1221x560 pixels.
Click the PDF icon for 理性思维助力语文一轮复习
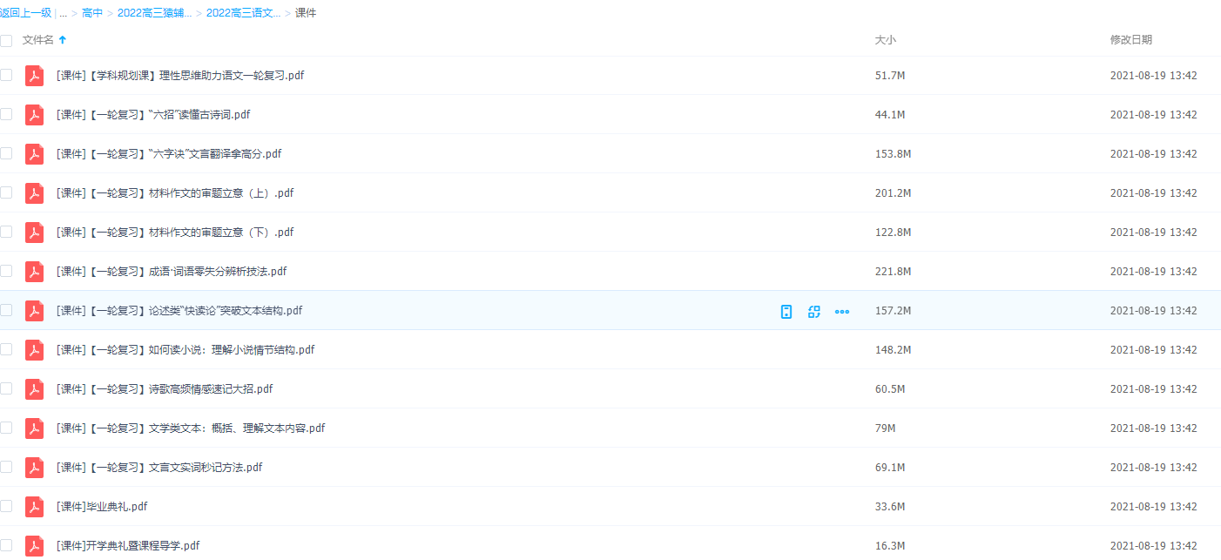[34, 76]
